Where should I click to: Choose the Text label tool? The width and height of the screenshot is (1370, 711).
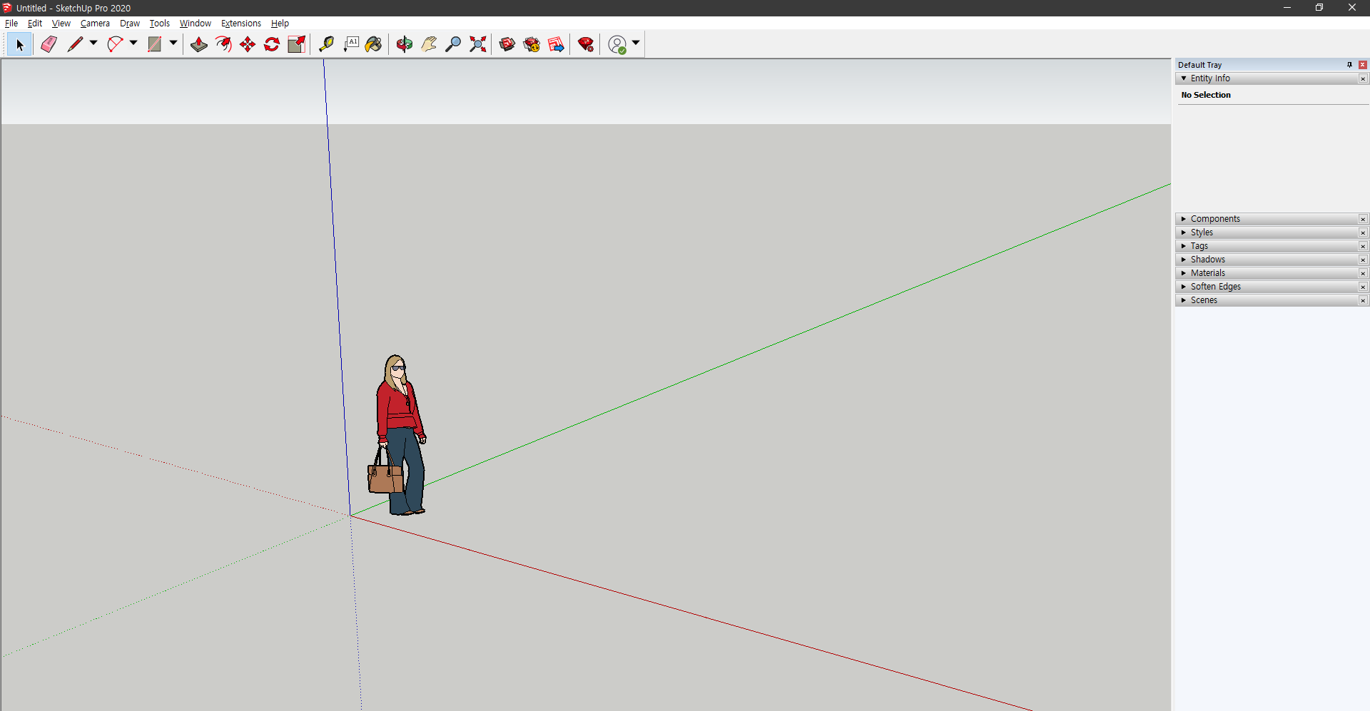[x=350, y=44]
